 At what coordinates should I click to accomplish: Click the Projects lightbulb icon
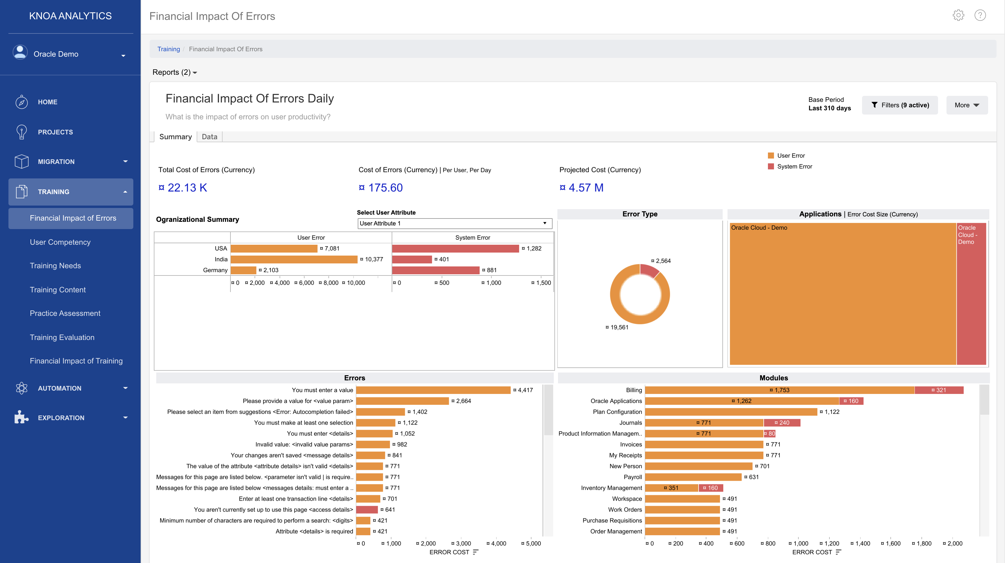click(x=21, y=132)
